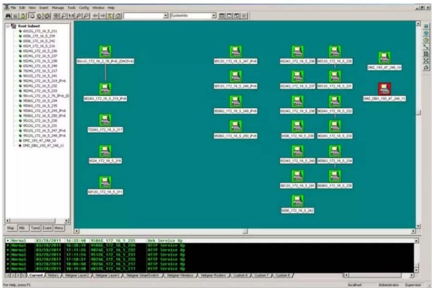The image size is (432, 288).
Task: Collapse the Root Subnet tree node
Action: pos(8,26)
